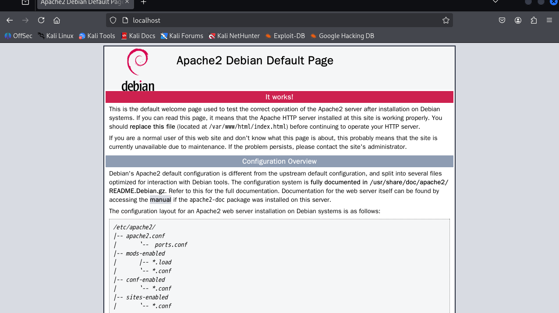Image resolution: width=559 pixels, height=313 pixels.
Task: Click the localhost address bar field
Action: point(279,20)
